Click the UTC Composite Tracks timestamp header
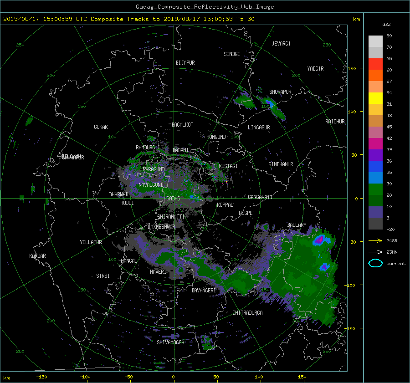The image size is (410, 383). pyautogui.click(x=128, y=19)
